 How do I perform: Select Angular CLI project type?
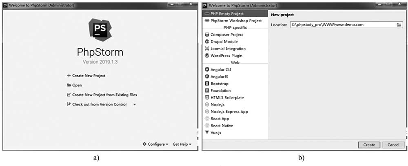tap(235, 69)
